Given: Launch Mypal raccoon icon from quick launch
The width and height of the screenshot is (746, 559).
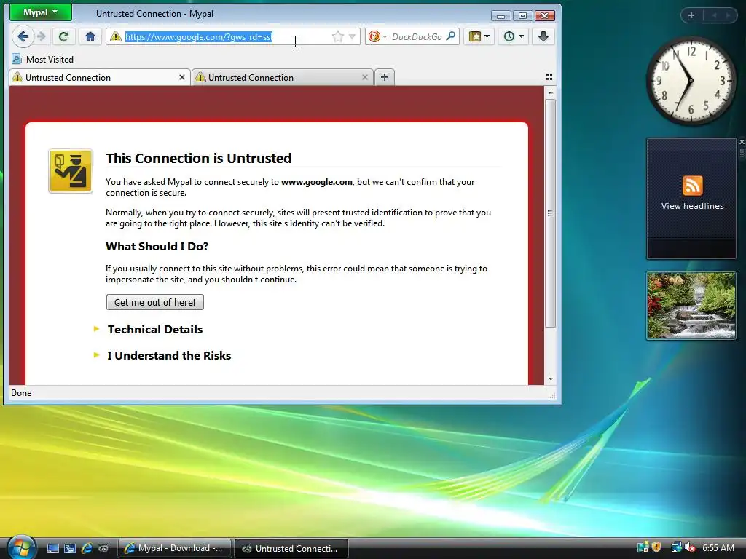Looking at the screenshot, I should click(103, 548).
